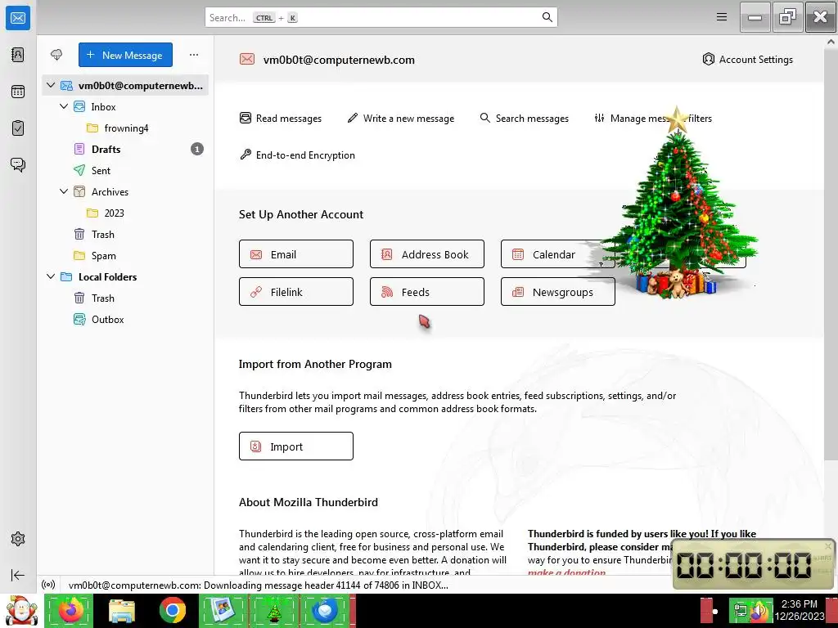838x628 pixels.
Task: Open folder pane options three-dot menu
Action: pyautogui.click(x=194, y=55)
